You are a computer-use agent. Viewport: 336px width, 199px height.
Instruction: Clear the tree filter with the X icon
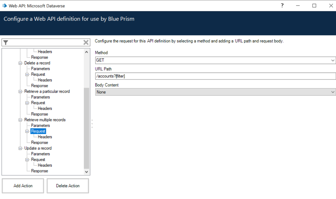click(x=86, y=42)
